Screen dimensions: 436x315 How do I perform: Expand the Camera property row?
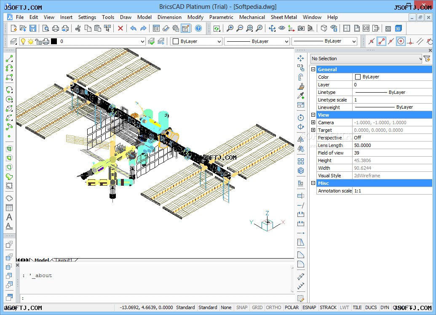(313, 122)
